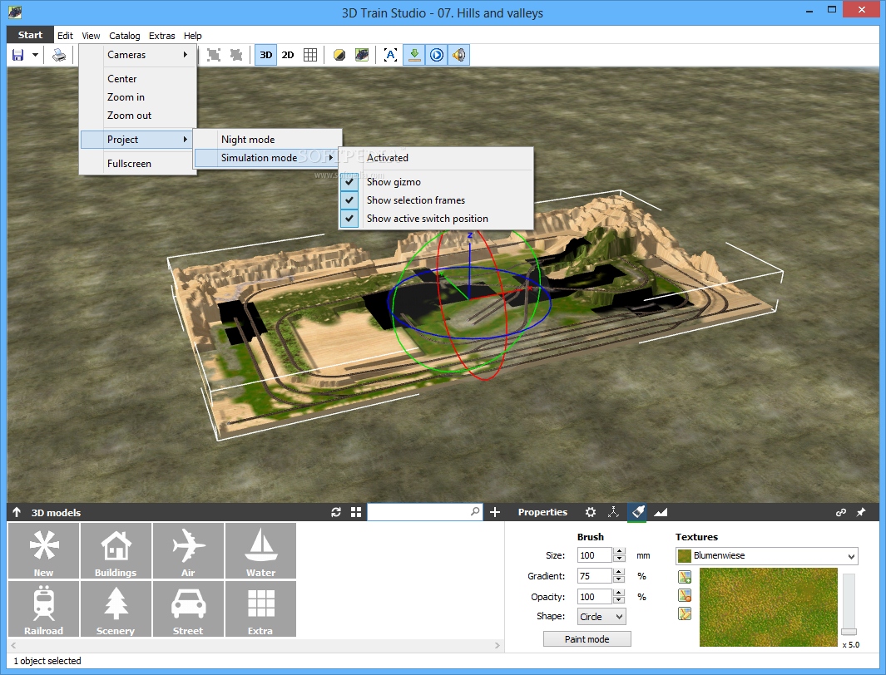The height and width of the screenshot is (675, 886).
Task: Close the open View menu
Action: click(x=91, y=36)
